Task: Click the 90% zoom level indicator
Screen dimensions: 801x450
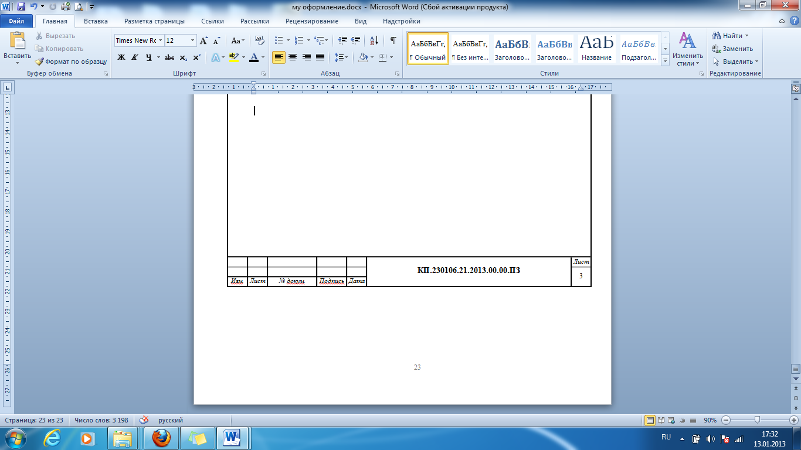Action: pyautogui.click(x=710, y=420)
